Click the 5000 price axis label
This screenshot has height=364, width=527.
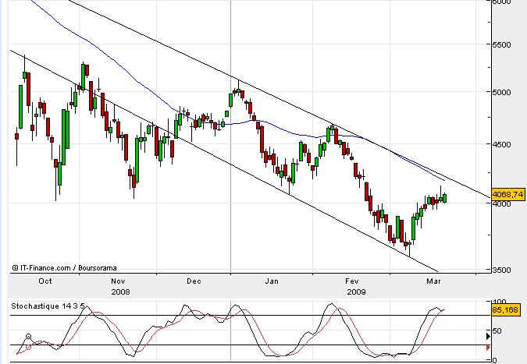501,92
